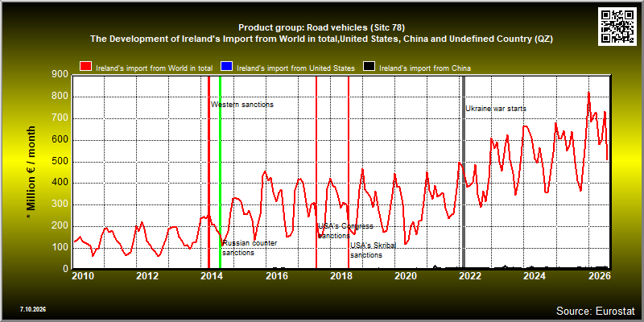
Task: Click the "Product group: Road vehicles (Sitc 78)" title
Action: 321,28
